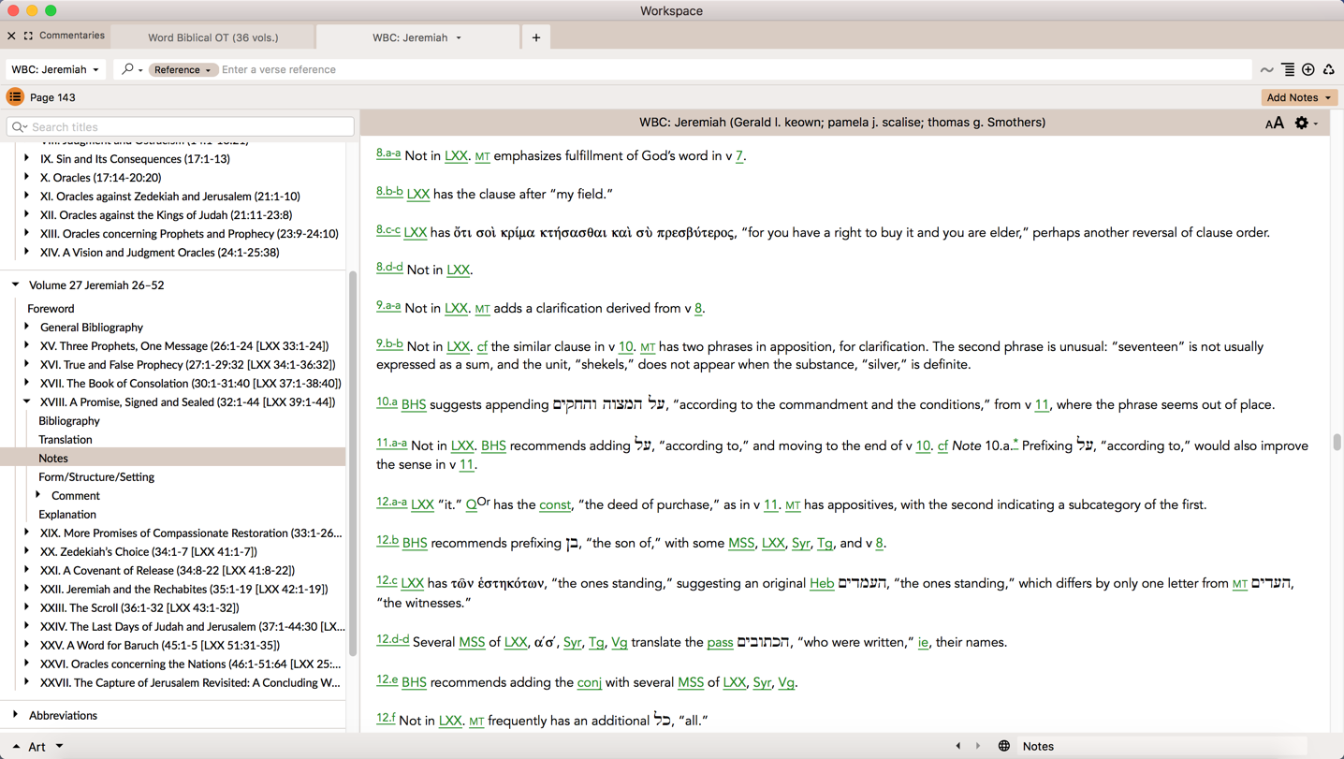
Task: Expand XV. Three Prophets, One Message
Action: (x=26, y=345)
